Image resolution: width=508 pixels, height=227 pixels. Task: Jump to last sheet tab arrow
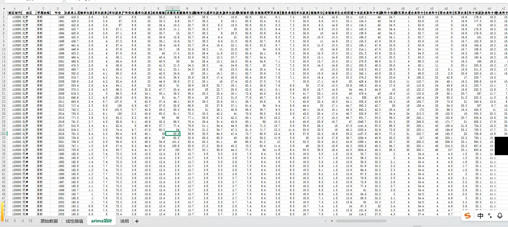tap(30, 221)
